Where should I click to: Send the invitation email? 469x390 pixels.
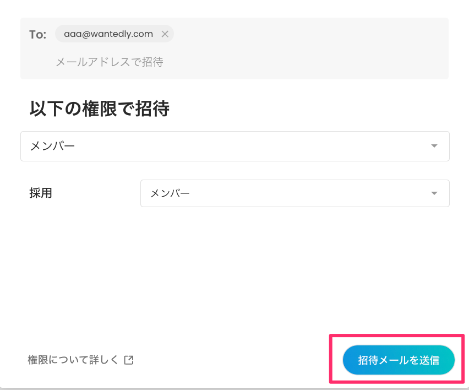398,360
